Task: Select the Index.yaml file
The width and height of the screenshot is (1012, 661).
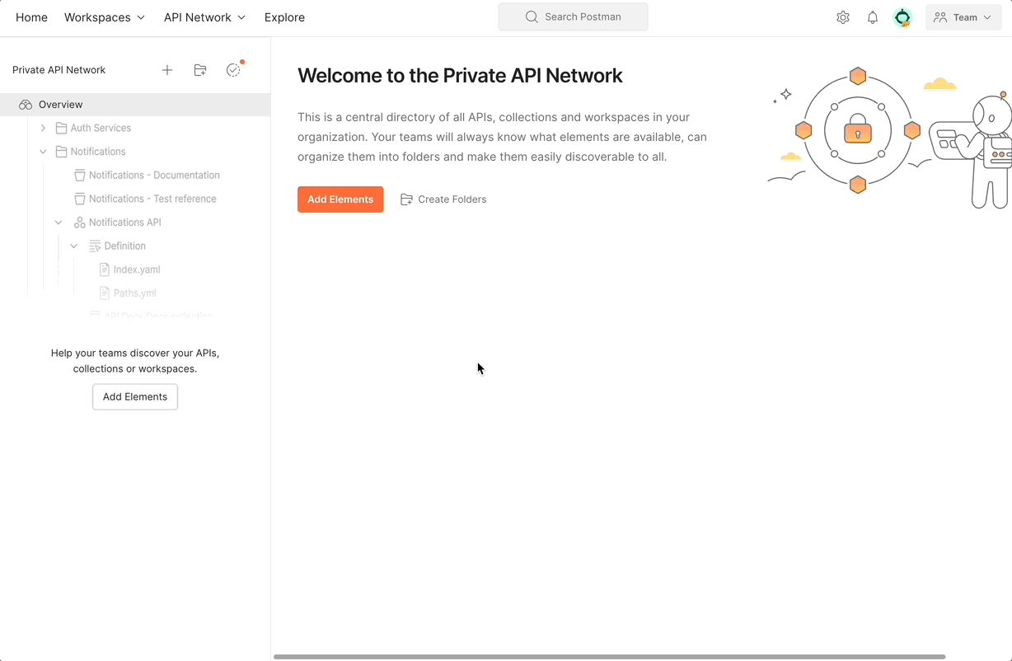Action: (137, 269)
